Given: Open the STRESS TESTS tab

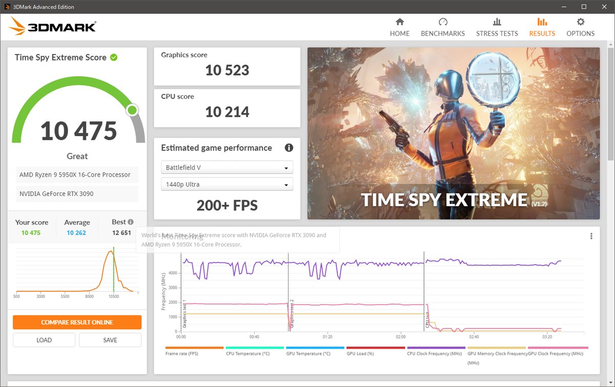Looking at the screenshot, I should pyautogui.click(x=497, y=27).
